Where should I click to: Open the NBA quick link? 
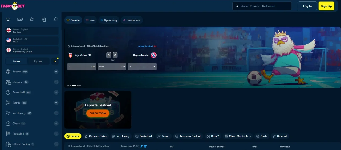pyautogui.click(x=32, y=40)
